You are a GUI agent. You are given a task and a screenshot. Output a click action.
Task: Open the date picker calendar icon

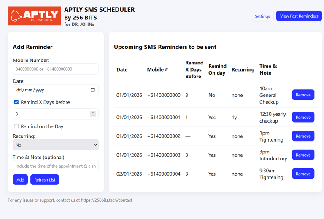pyautogui.click(x=93, y=90)
